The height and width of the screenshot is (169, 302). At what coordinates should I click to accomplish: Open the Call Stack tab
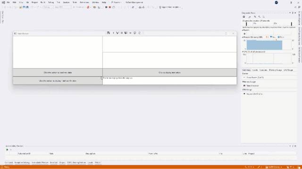tap(9, 162)
